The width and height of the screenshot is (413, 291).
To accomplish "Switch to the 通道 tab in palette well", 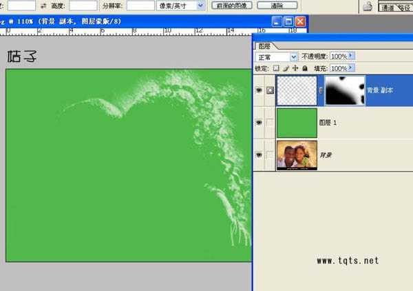I will coord(388,8).
